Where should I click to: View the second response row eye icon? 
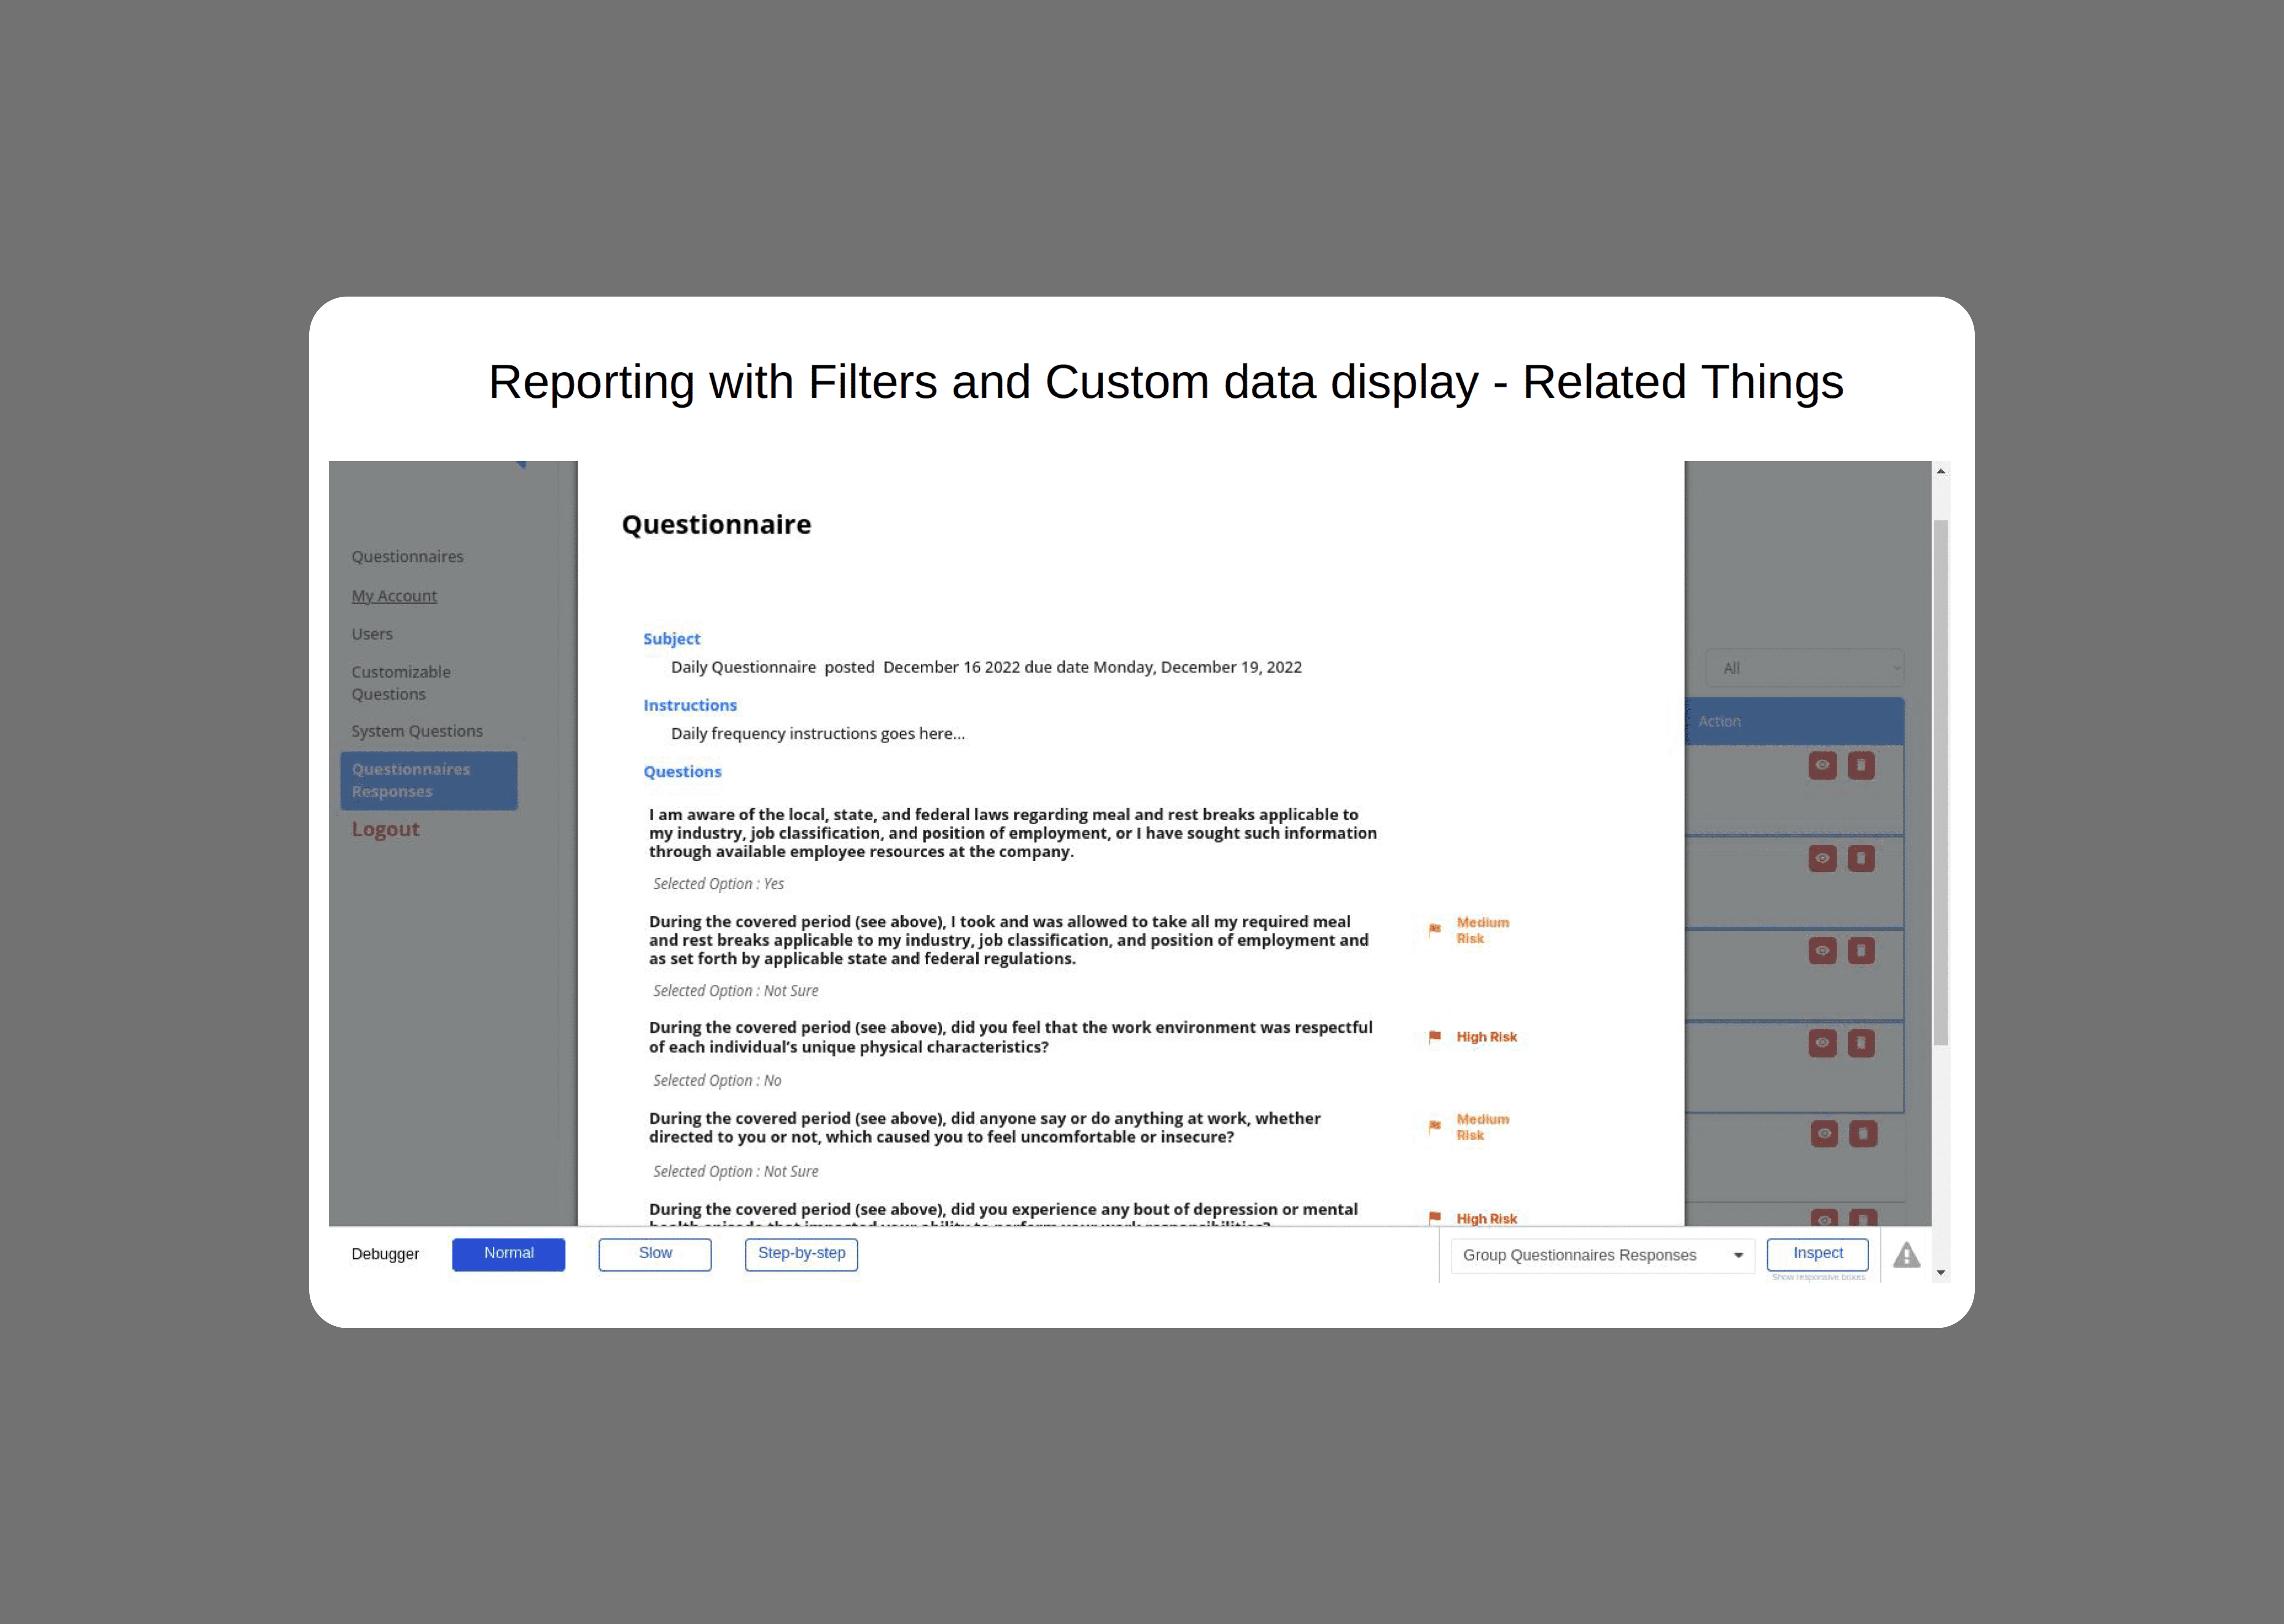(1822, 858)
